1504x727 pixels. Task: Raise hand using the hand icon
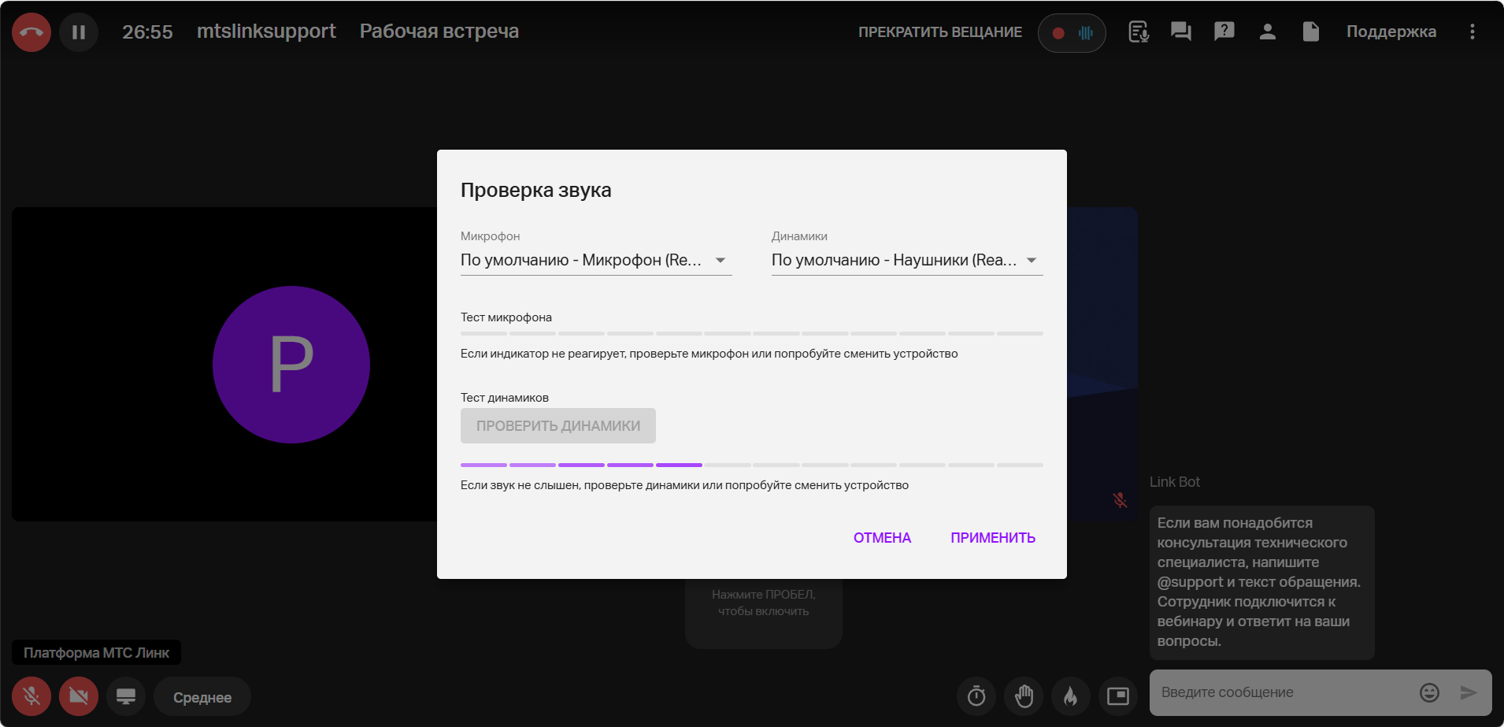[x=1024, y=696]
